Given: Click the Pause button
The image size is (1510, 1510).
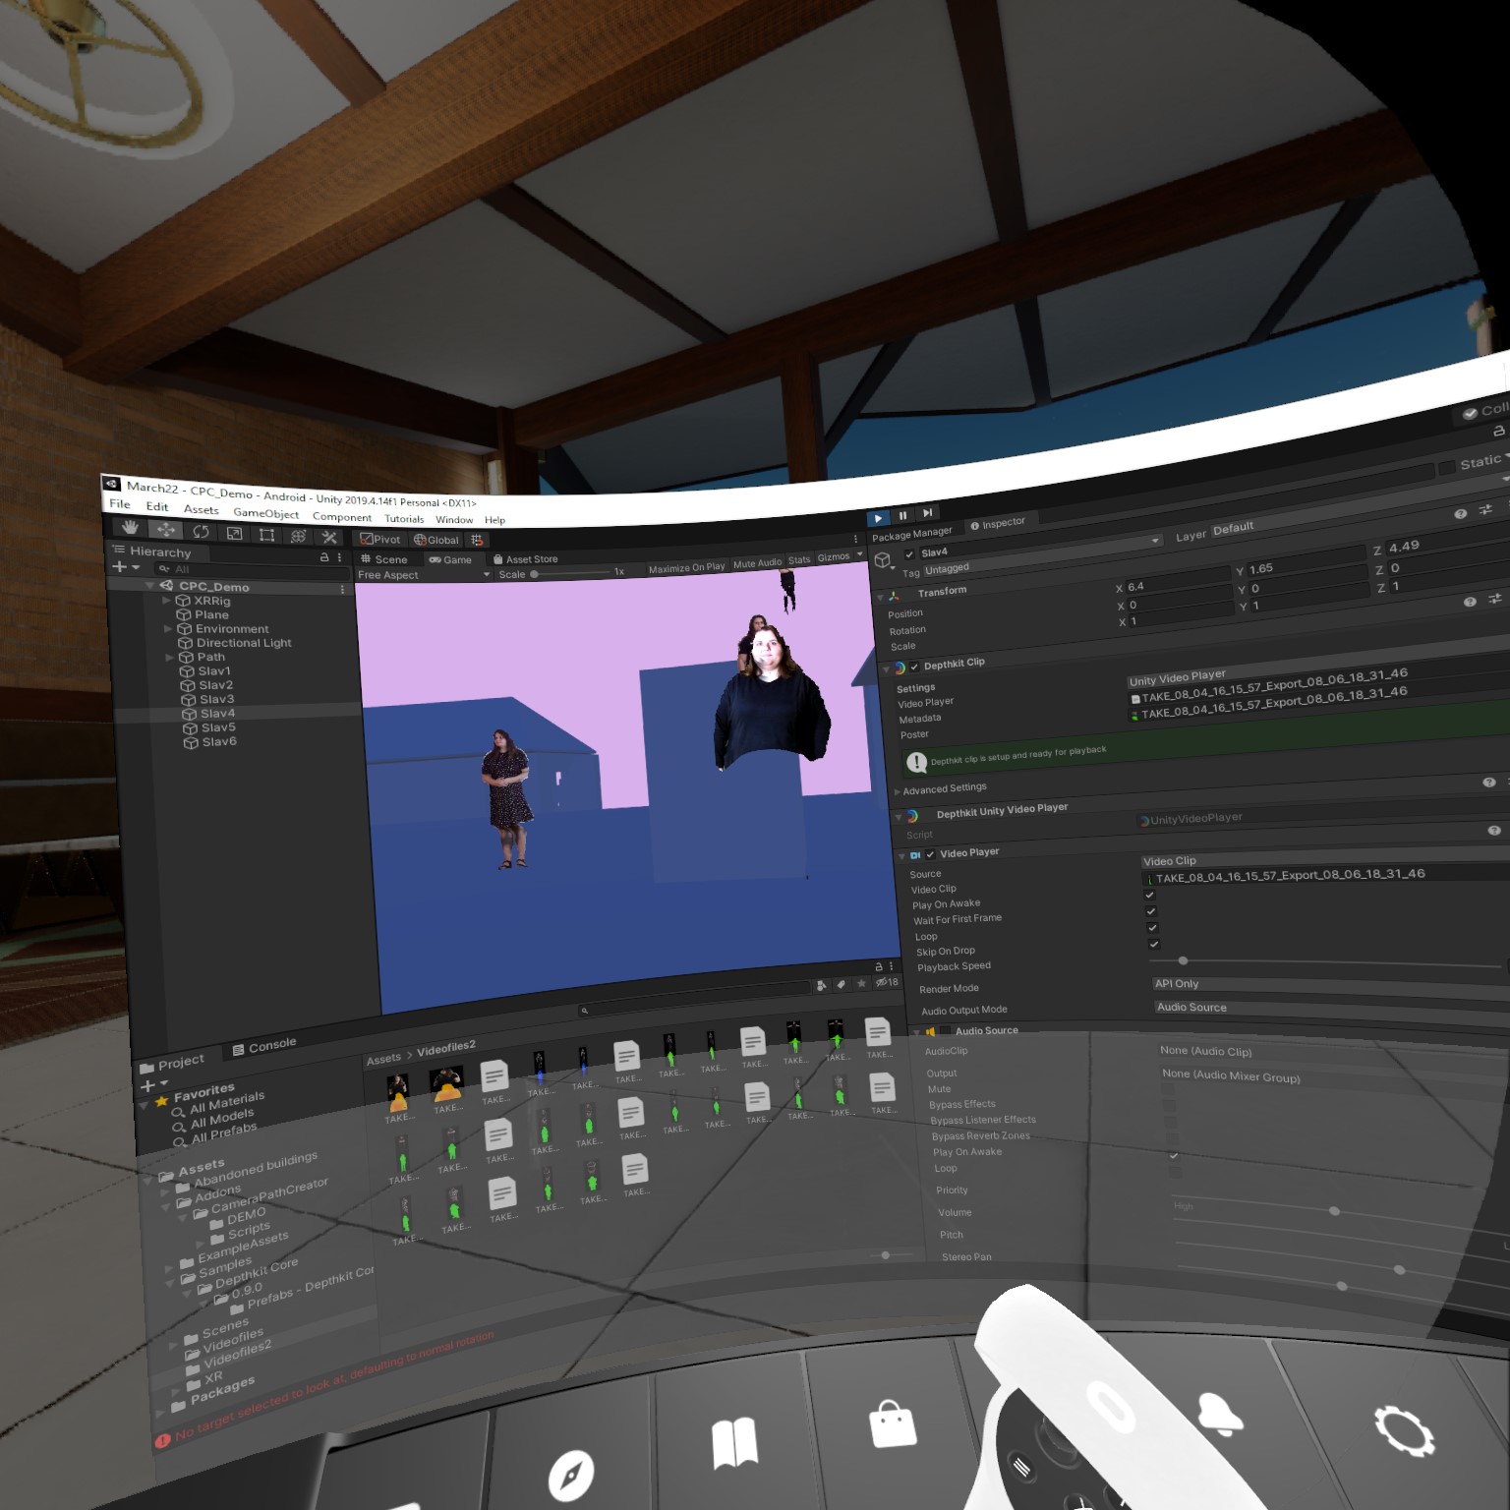Looking at the screenshot, I should 902,515.
